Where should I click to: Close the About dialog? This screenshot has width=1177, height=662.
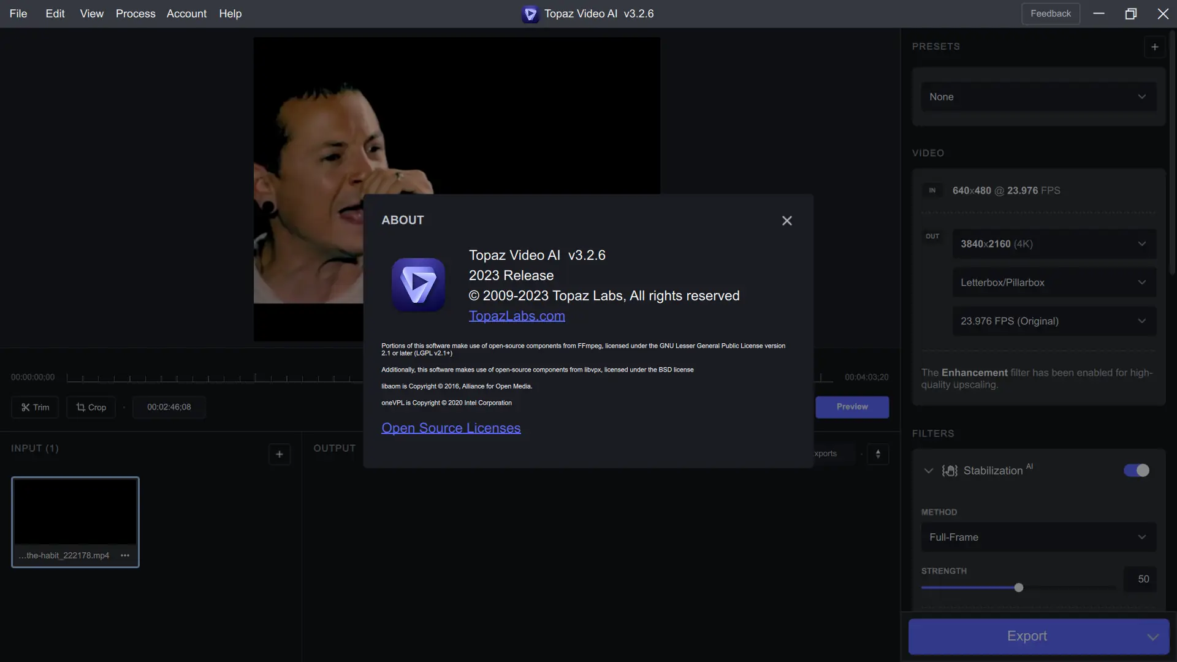point(787,221)
